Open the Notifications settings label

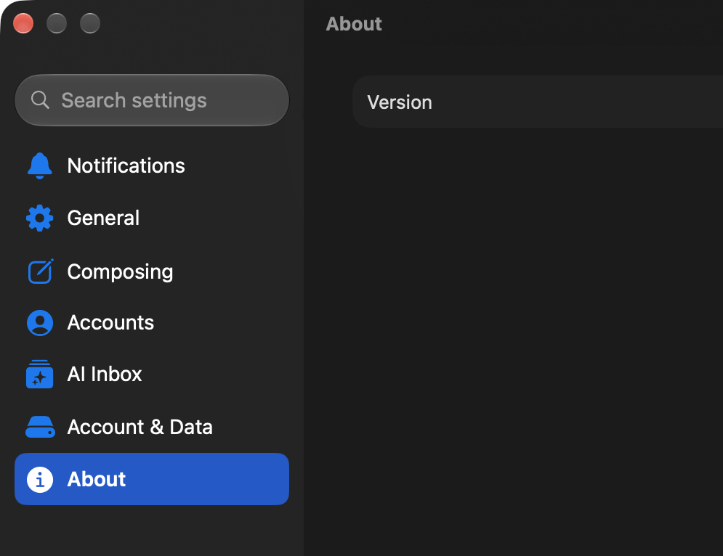tap(126, 165)
